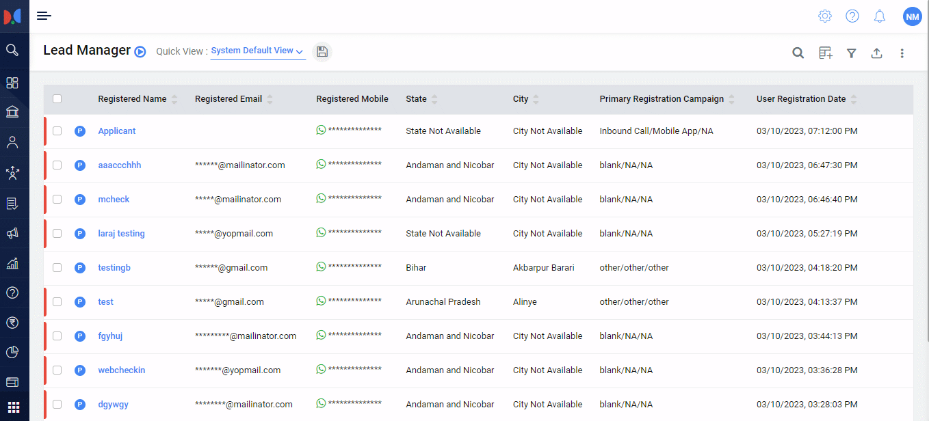Image resolution: width=929 pixels, height=421 pixels.
Task: Click the Alinye city cell
Action: click(x=525, y=302)
